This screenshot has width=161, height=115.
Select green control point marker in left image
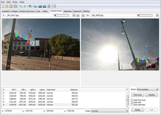(x=16, y=35)
